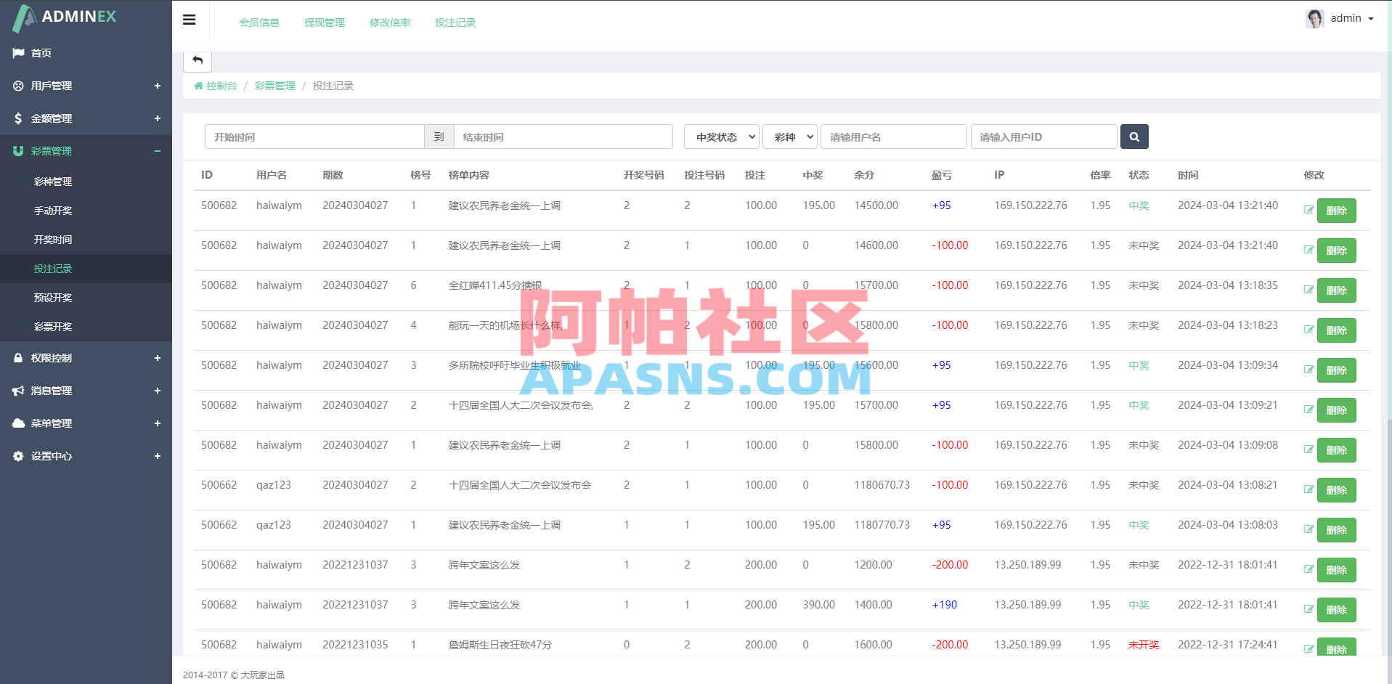
Task: Select the 首页 flag icon in sidebar
Action: pyautogui.click(x=18, y=52)
